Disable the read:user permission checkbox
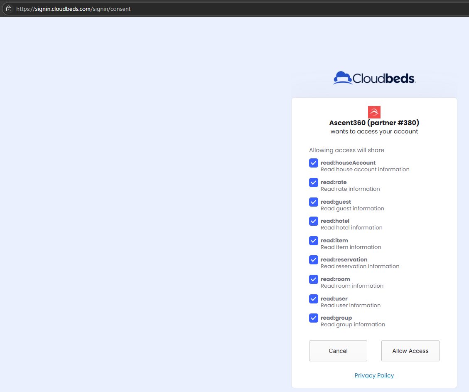469x392 pixels. click(314, 298)
